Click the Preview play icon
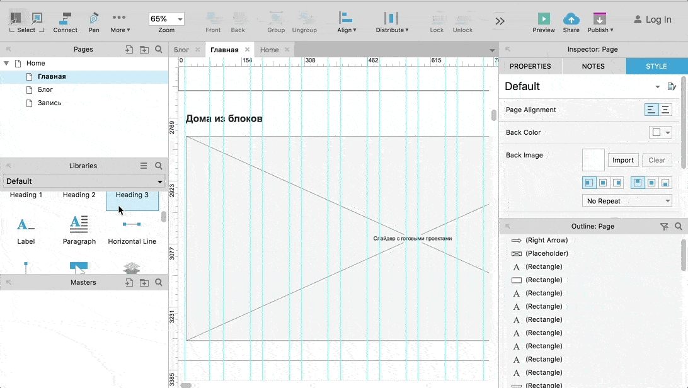The width and height of the screenshot is (688, 388). 544,19
